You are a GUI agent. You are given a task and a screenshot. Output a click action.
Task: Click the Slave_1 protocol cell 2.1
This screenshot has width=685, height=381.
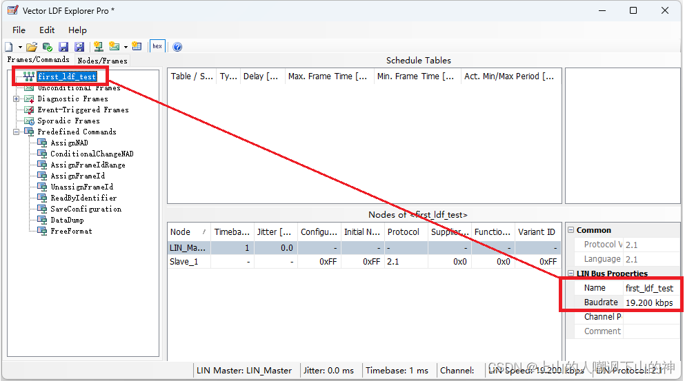click(x=406, y=261)
